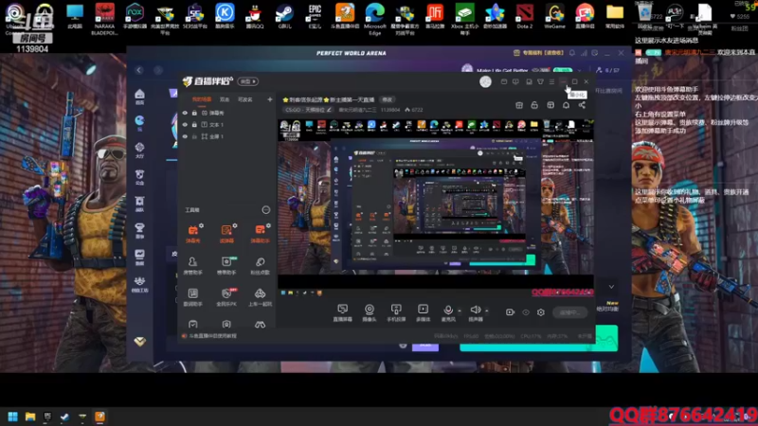
Task: Toggle the lock on the 全屏 1 source
Action: coord(194,136)
